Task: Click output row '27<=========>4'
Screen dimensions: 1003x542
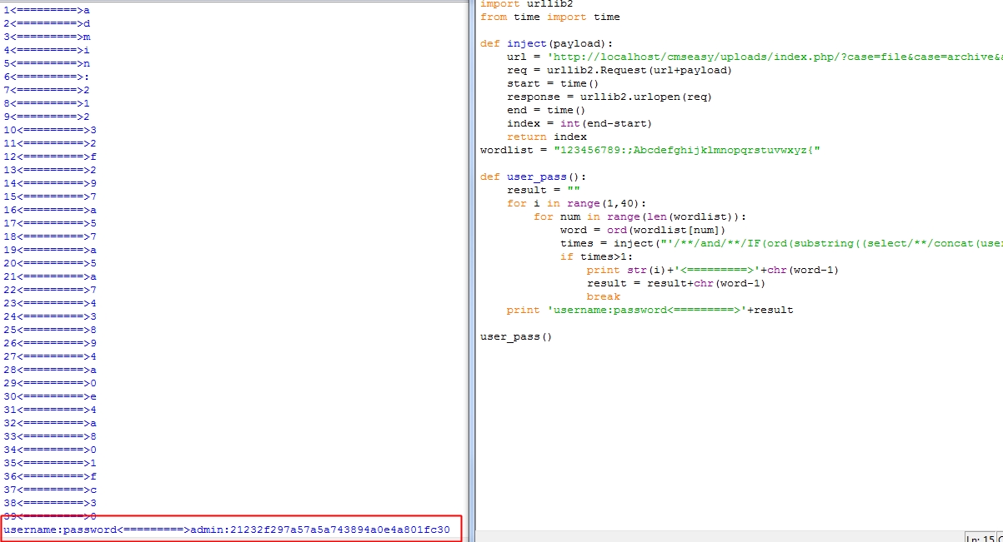Action: (x=50, y=356)
